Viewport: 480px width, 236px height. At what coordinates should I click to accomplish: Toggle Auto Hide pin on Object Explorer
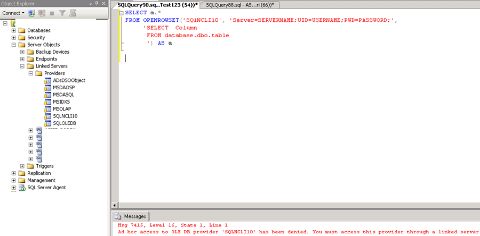97,4
